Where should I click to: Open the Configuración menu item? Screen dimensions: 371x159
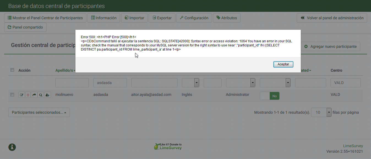click(x=194, y=18)
